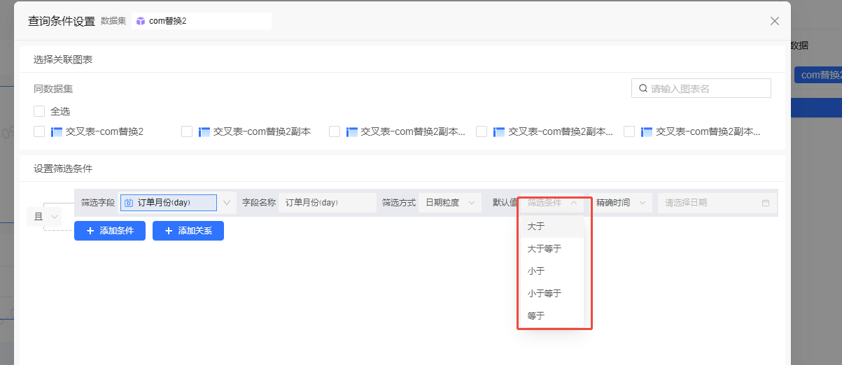The image size is (842, 365).
Task: Click the 请输入图表名 search field
Action: click(707, 89)
